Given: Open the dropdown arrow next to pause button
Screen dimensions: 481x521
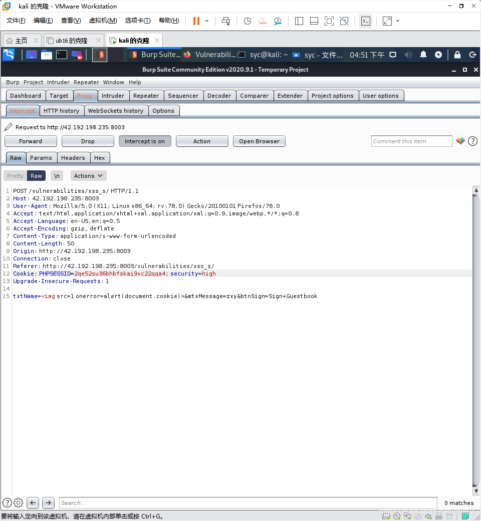Looking at the screenshot, I should point(207,21).
